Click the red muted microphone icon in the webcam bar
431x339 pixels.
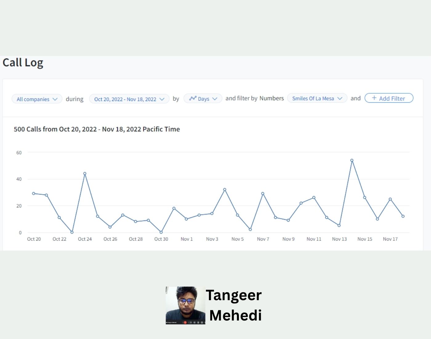pyautogui.click(x=185, y=322)
